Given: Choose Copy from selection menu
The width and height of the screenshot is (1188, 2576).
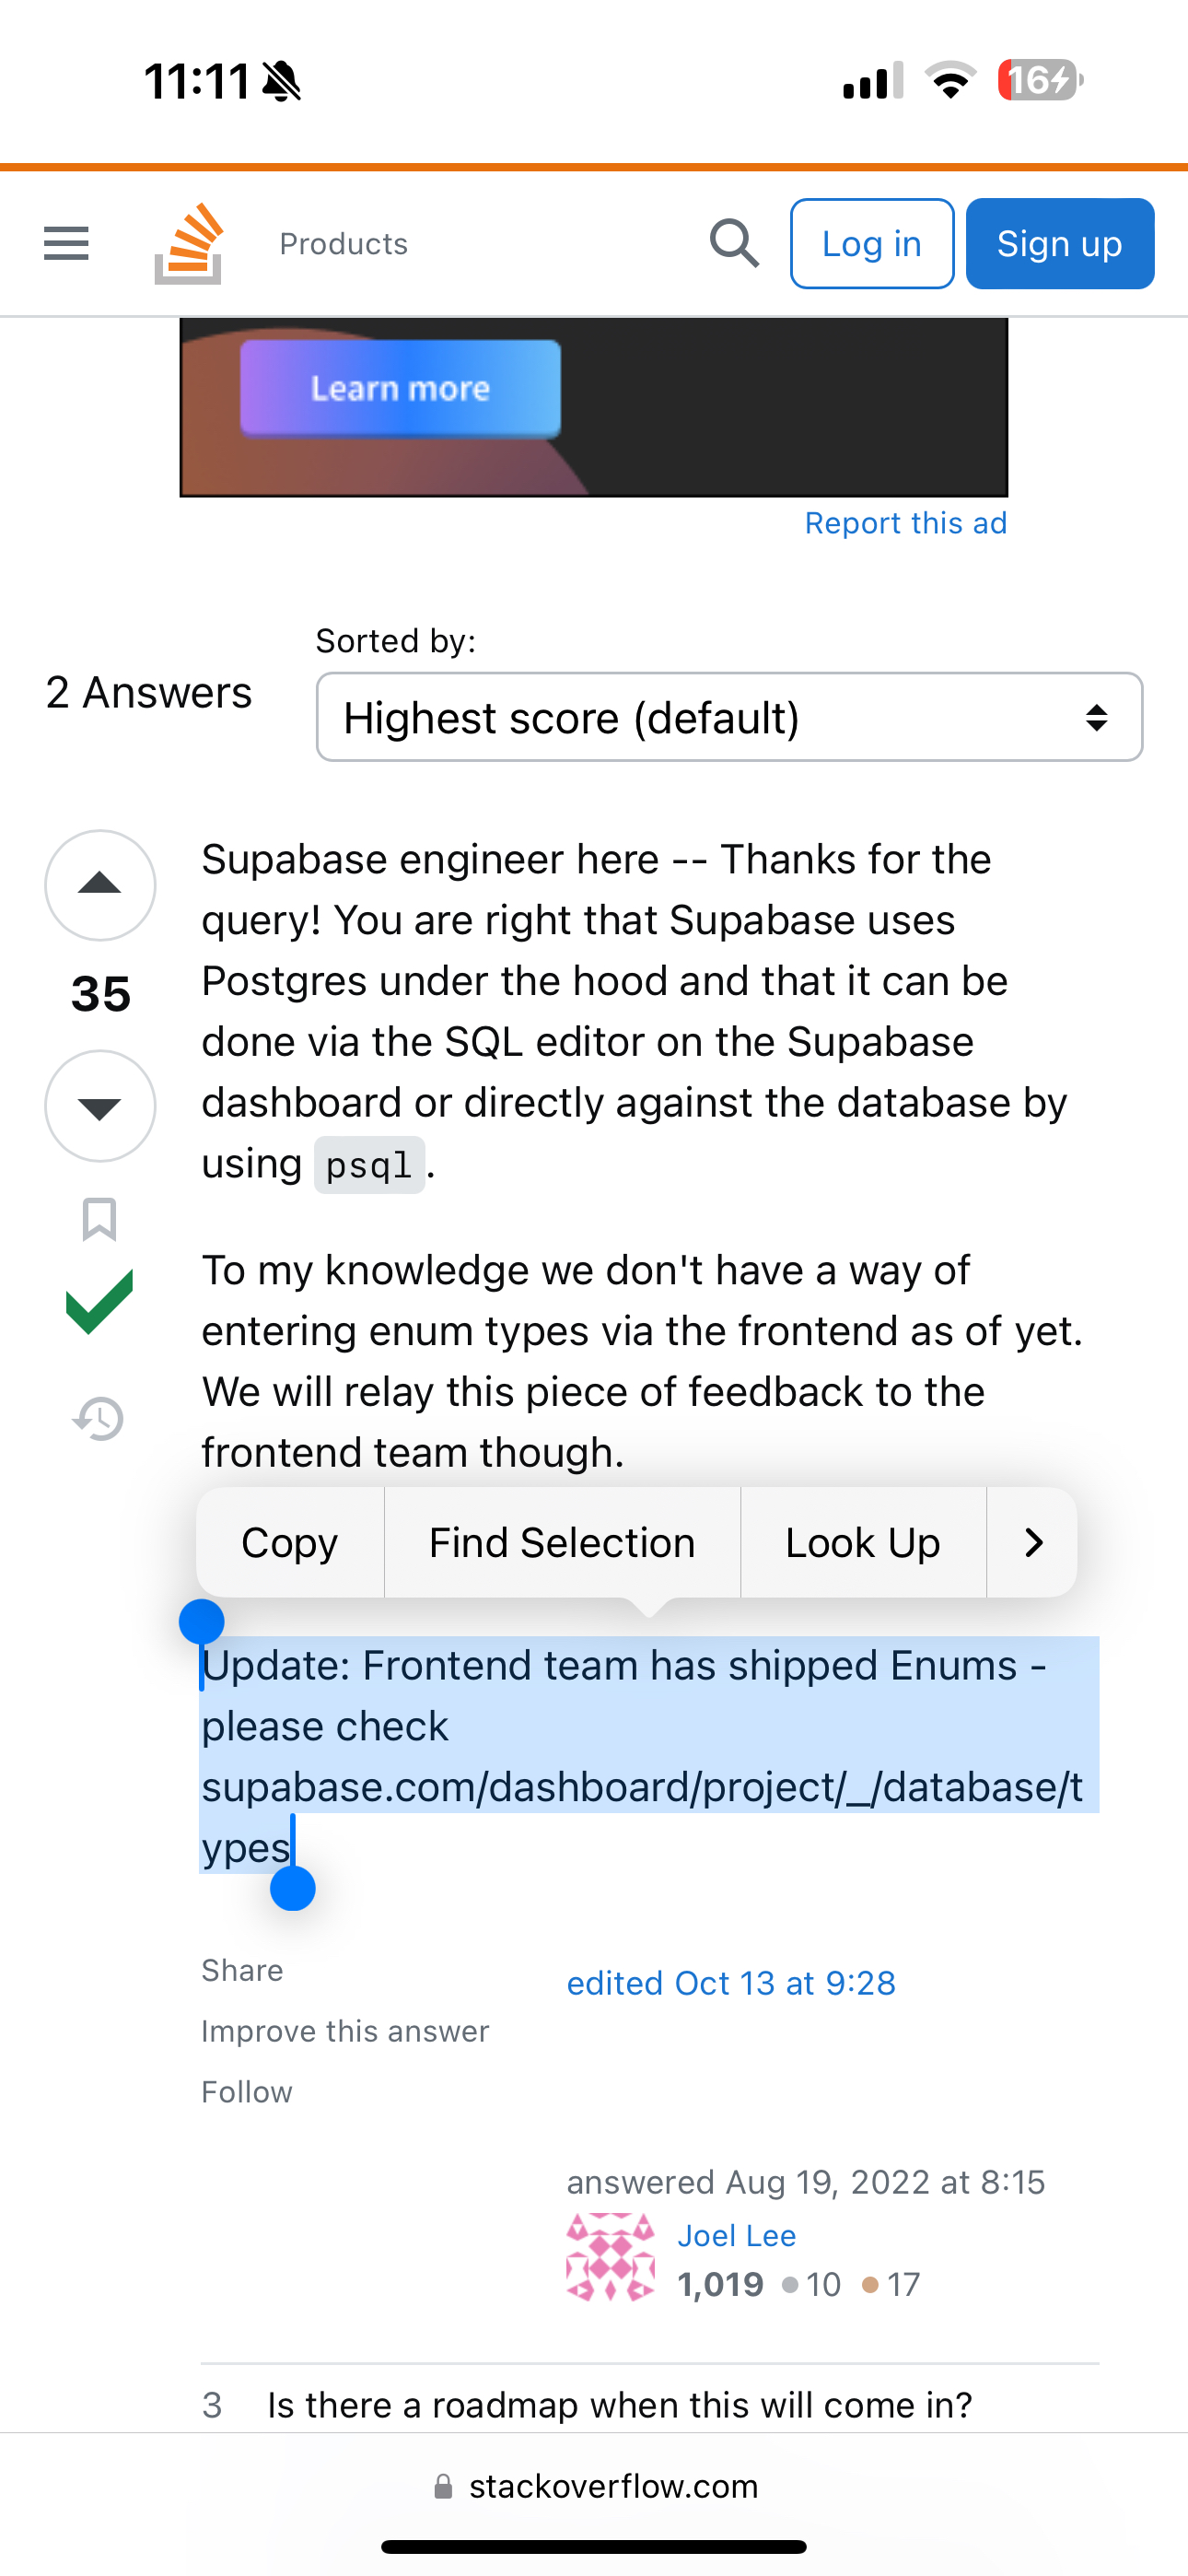Looking at the screenshot, I should coord(290,1542).
